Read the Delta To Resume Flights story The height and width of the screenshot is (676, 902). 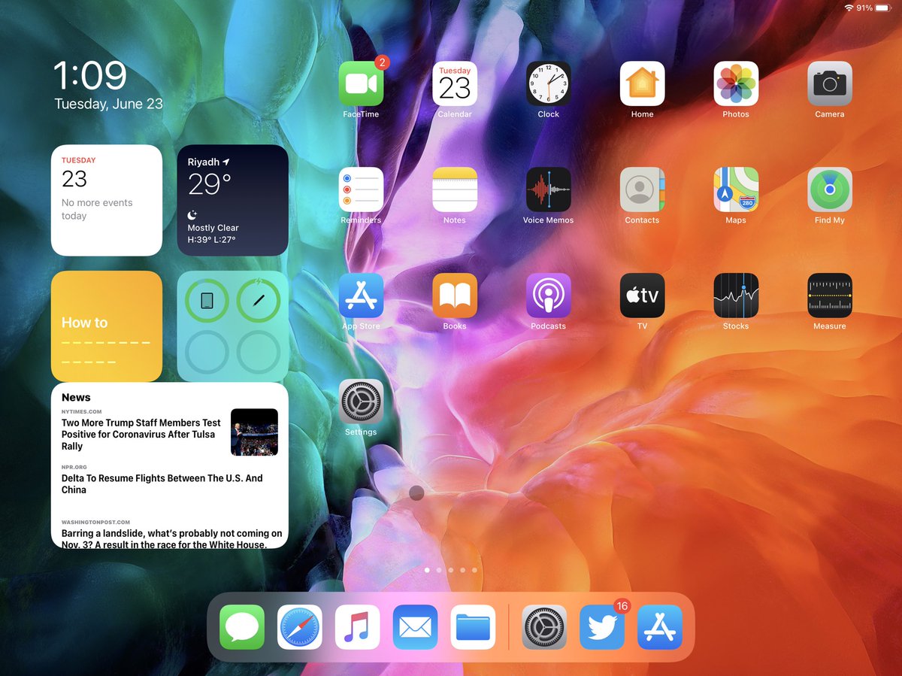click(162, 484)
